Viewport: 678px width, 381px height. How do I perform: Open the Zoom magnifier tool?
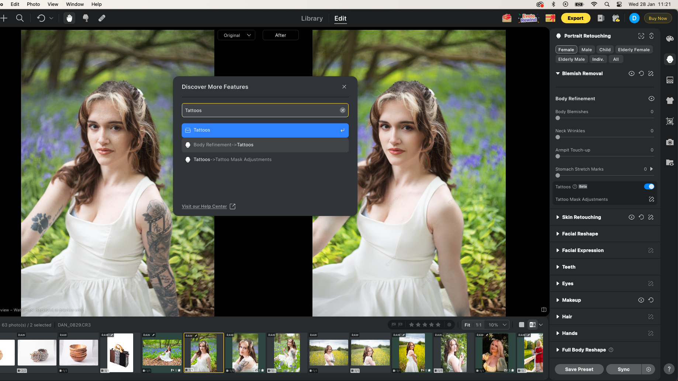[20, 18]
